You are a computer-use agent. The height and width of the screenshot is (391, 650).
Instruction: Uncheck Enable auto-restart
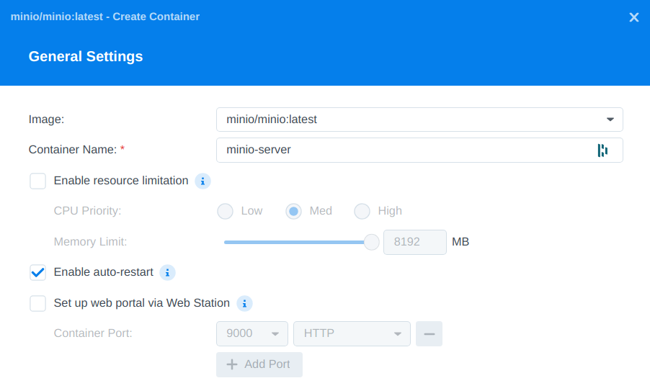(x=37, y=272)
